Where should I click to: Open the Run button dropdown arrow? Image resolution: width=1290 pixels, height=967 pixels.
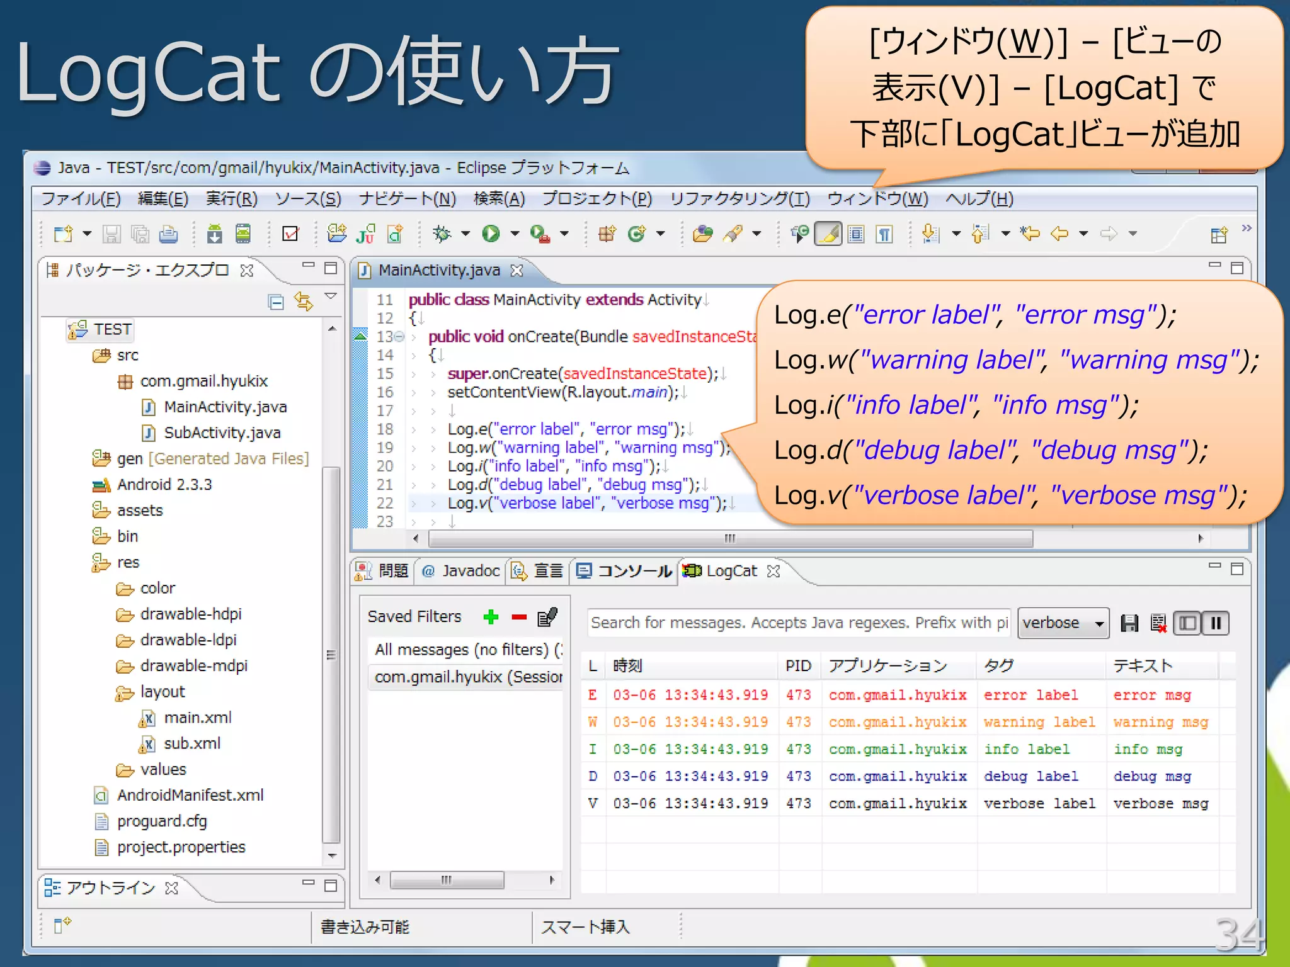(x=515, y=234)
